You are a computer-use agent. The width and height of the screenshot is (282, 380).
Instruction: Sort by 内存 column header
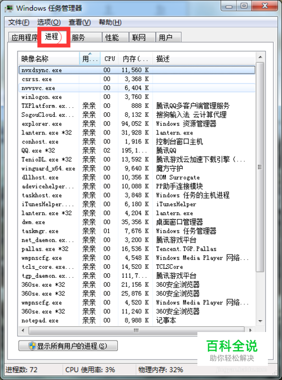(135, 59)
